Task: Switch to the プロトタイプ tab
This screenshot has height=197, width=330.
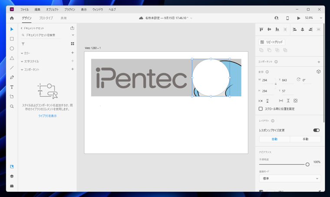Action: click(x=46, y=18)
